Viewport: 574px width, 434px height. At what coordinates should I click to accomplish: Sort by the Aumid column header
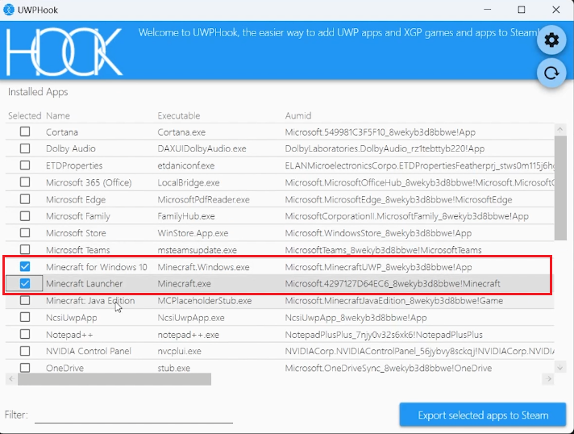point(298,115)
